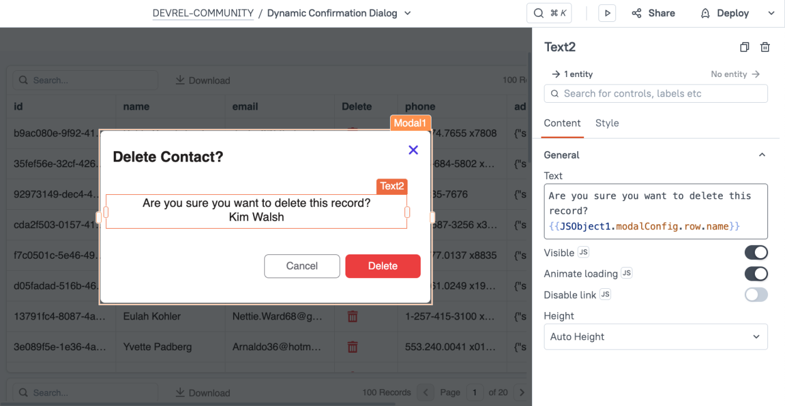Deploy the app with the rocket icon
This screenshot has height=406, width=785.
(x=706, y=13)
